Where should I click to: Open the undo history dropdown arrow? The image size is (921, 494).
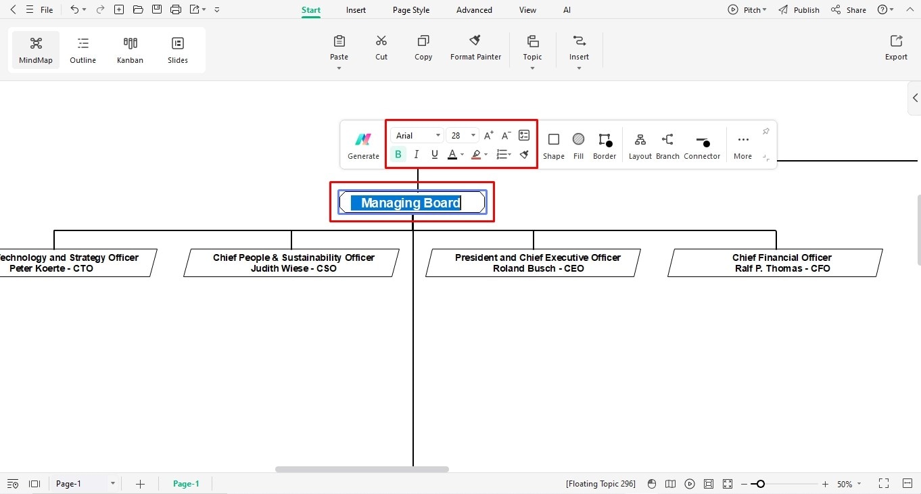(85, 10)
